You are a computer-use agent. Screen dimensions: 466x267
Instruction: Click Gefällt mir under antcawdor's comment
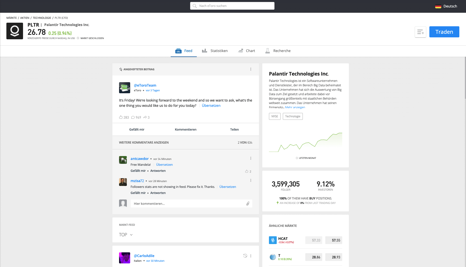(x=138, y=171)
